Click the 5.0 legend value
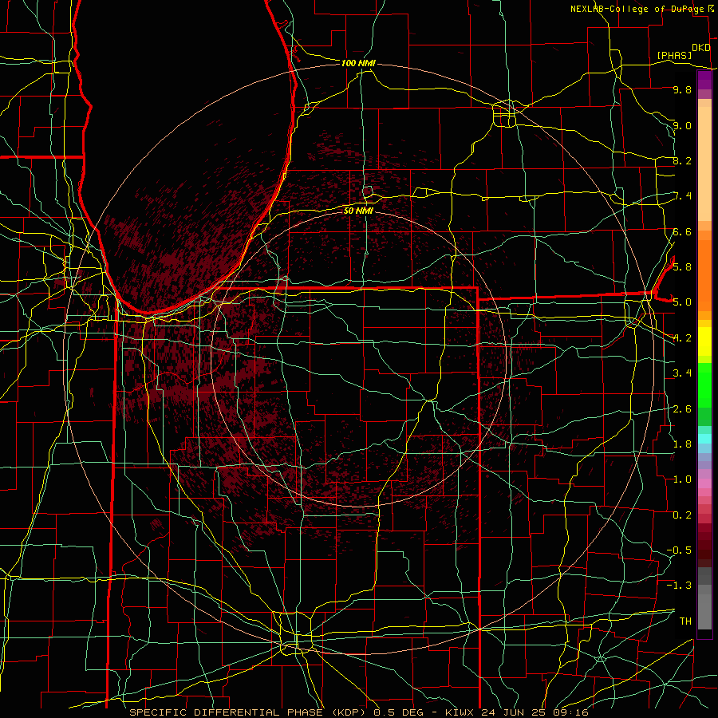 pos(682,302)
